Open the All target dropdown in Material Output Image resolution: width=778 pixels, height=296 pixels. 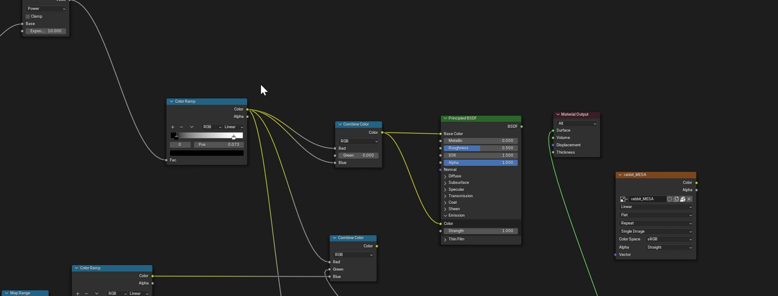(x=576, y=123)
